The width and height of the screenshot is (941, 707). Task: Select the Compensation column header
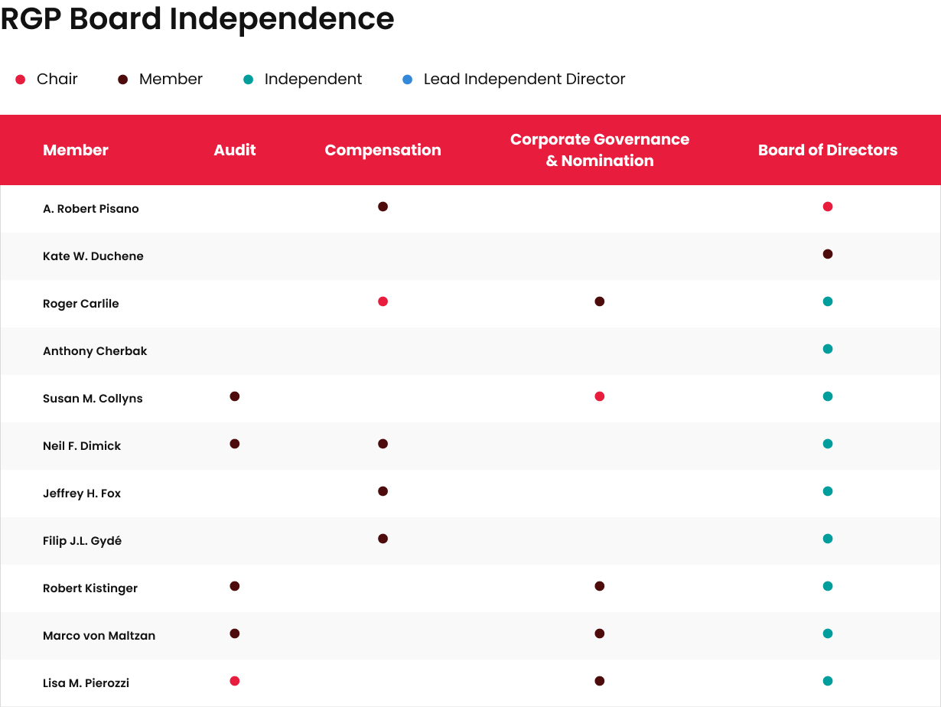[x=383, y=150]
